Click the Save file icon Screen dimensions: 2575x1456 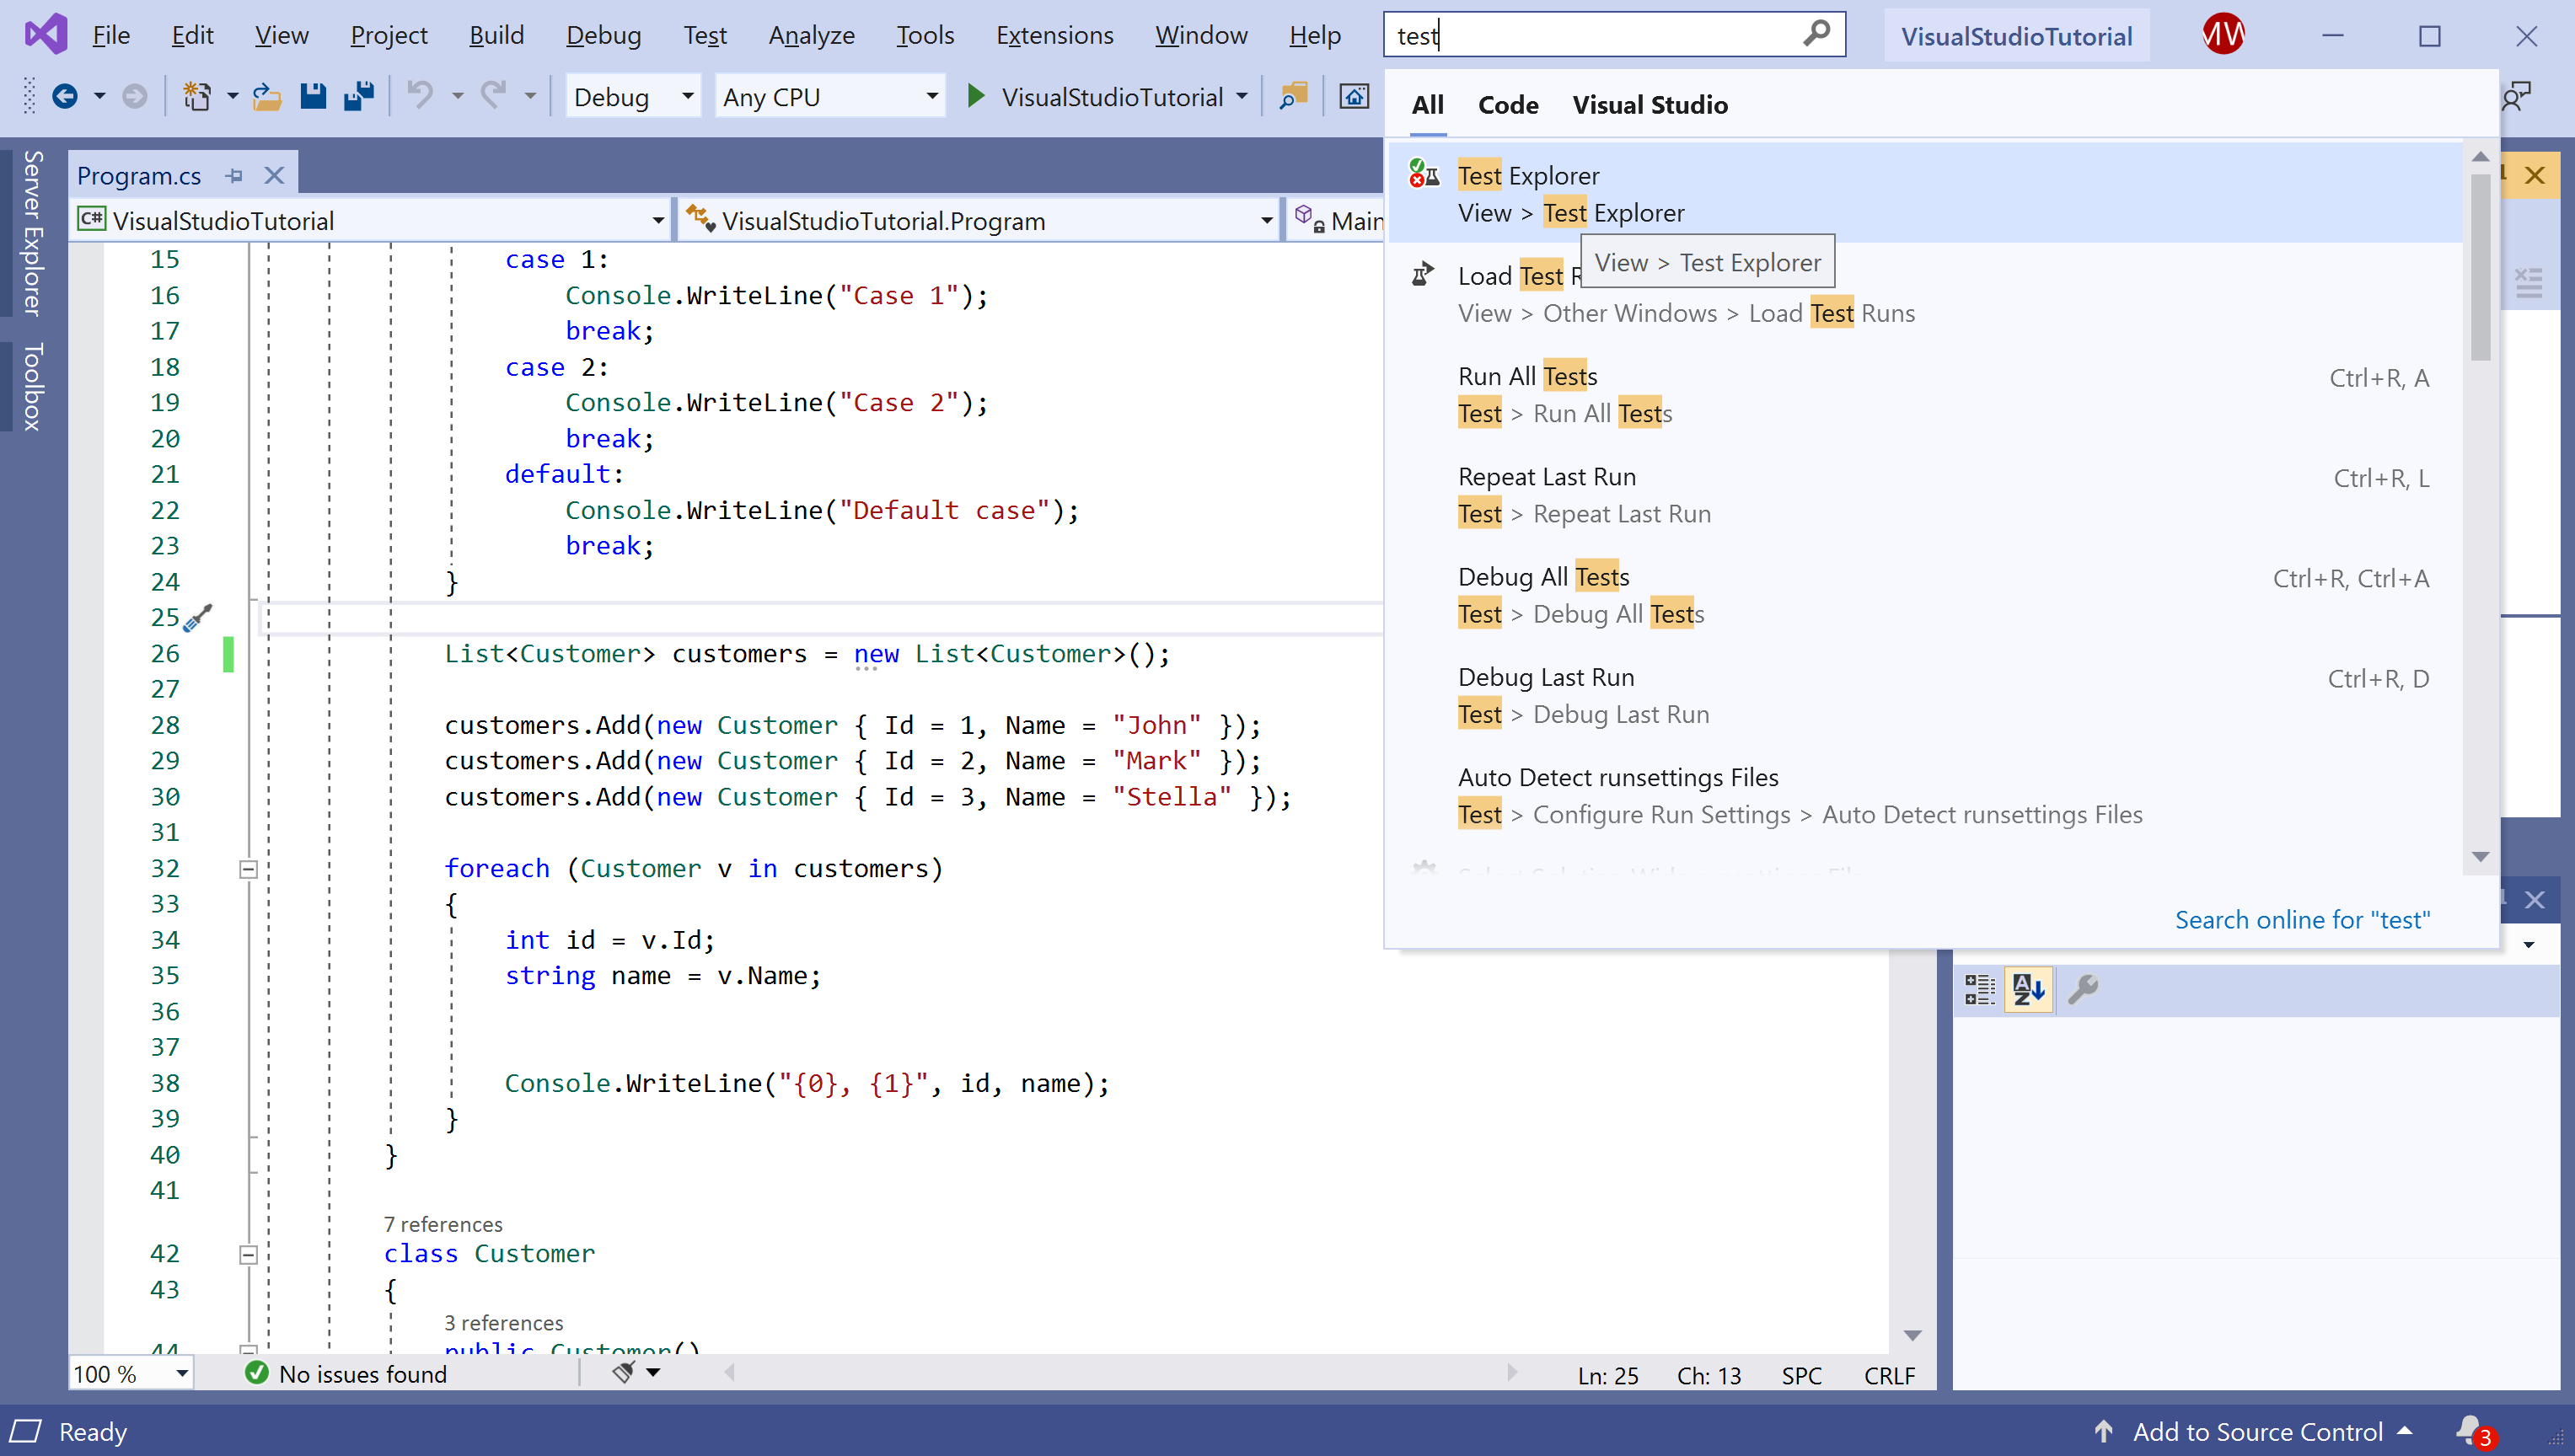313,97
